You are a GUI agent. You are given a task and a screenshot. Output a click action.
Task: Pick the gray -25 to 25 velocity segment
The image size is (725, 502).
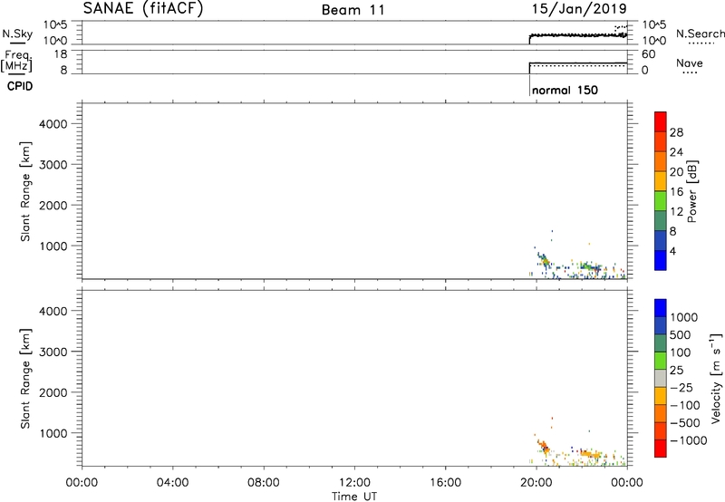coord(661,378)
